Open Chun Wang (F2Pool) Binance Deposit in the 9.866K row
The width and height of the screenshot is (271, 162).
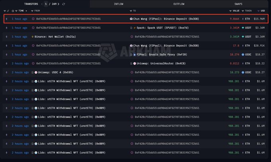(x=166, y=19)
